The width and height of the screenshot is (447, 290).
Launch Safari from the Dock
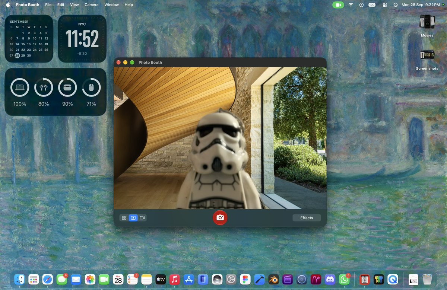(x=48, y=279)
